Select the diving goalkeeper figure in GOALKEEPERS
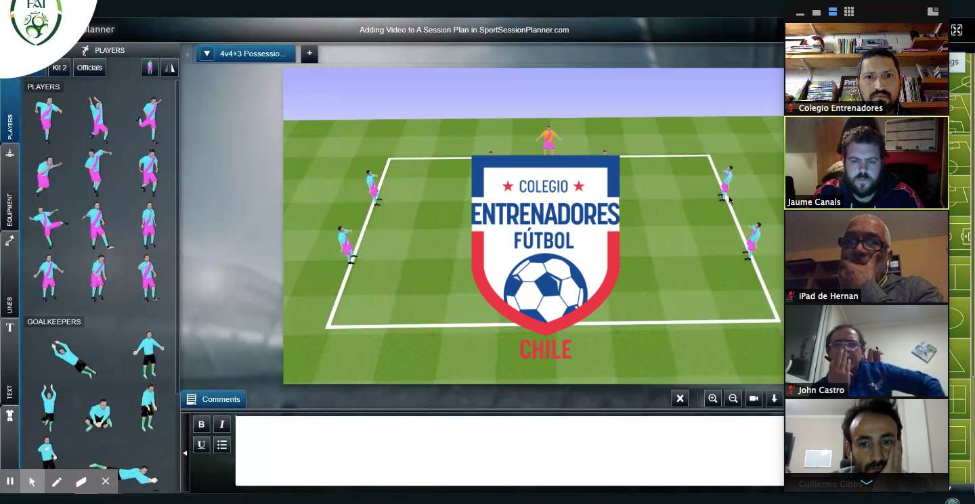The width and height of the screenshot is (975, 504). point(74,358)
